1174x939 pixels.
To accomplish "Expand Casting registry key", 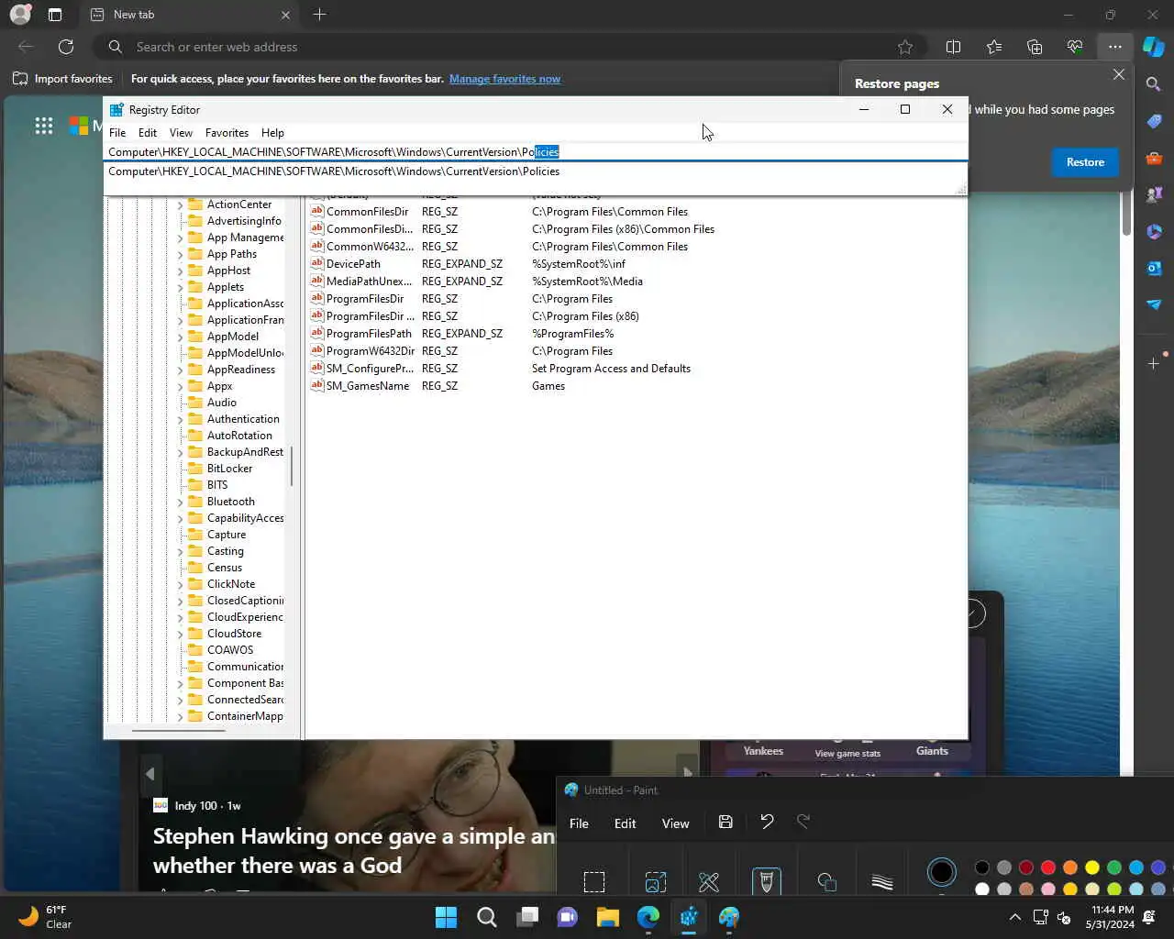I will (180, 552).
